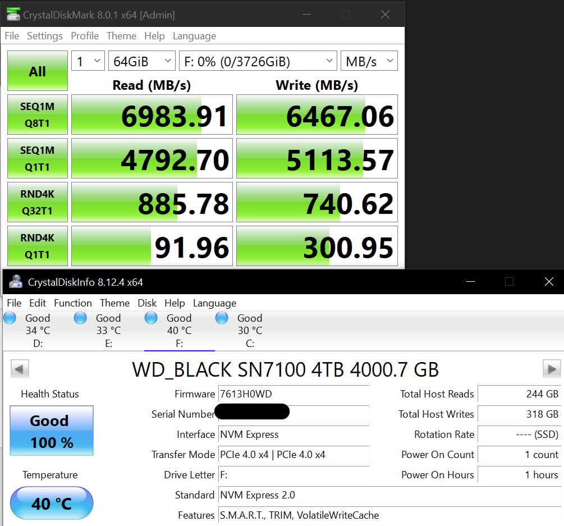Select drive F: tab at 40 °C
Image resolution: width=564 pixels, height=526 pixels.
tap(179, 330)
